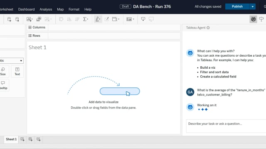This screenshot has width=266, height=149.
Task: Click the New Worksheet tab icon
Action: [x=22, y=139]
